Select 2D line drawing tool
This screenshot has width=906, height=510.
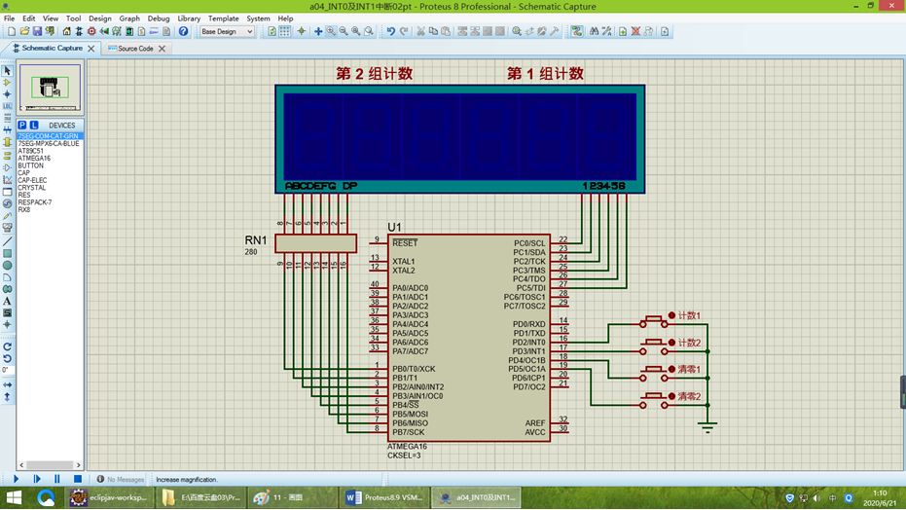7,241
